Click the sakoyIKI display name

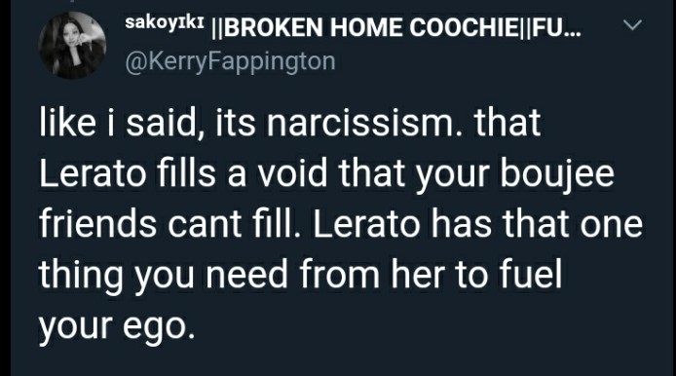coord(165,22)
